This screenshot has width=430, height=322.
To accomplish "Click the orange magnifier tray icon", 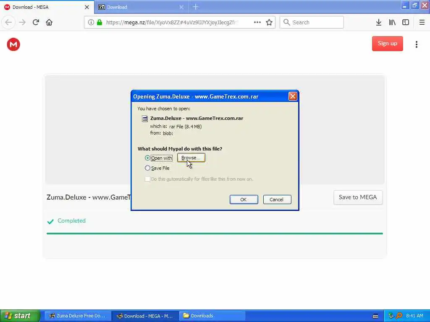I will click(x=399, y=316).
